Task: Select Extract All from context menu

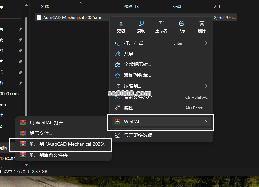Action: 137,64
